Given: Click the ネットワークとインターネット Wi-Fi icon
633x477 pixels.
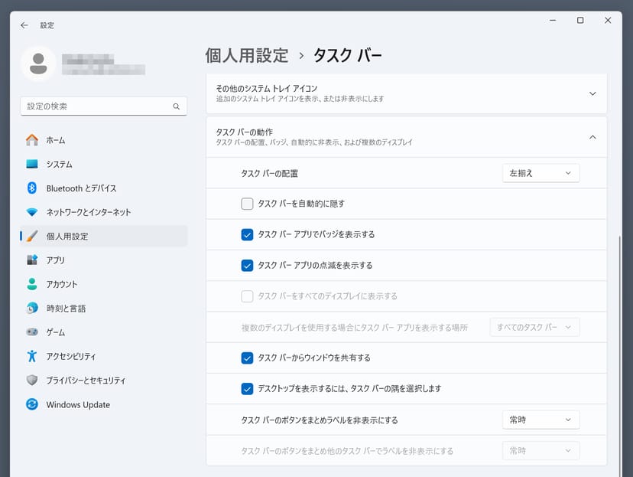Looking at the screenshot, I should [x=32, y=212].
